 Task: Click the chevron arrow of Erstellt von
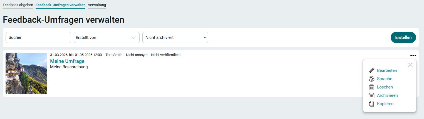point(134,37)
